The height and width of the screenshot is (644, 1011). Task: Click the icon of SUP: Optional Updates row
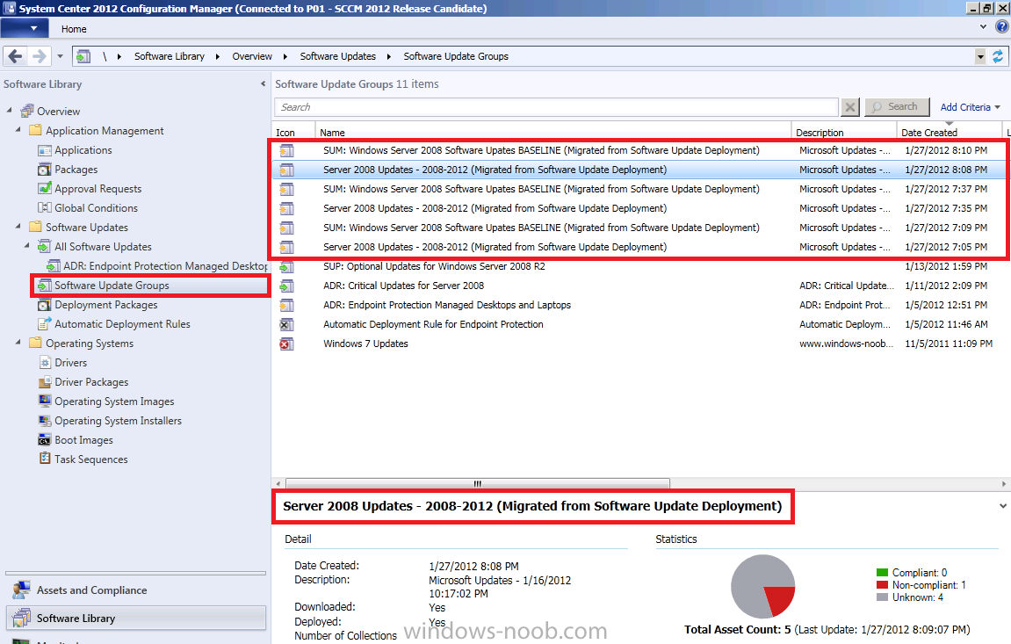click(x=286, y=267)
